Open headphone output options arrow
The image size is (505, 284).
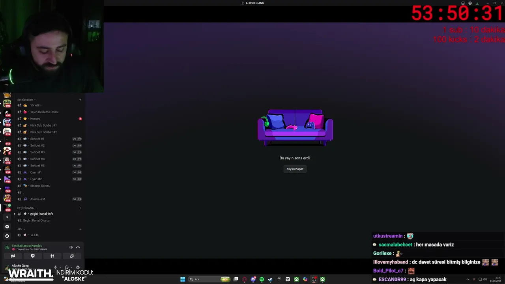pos(71,267)
